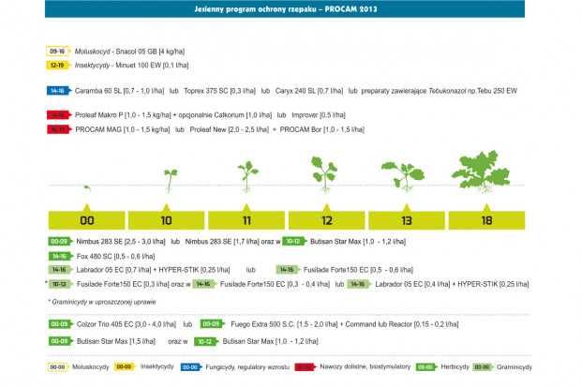Click the green 00-09 tag before Fuego Extra 500 S.C.
Image resolution: width=581 pixels, height=387 pixels.
pos(213,324)
